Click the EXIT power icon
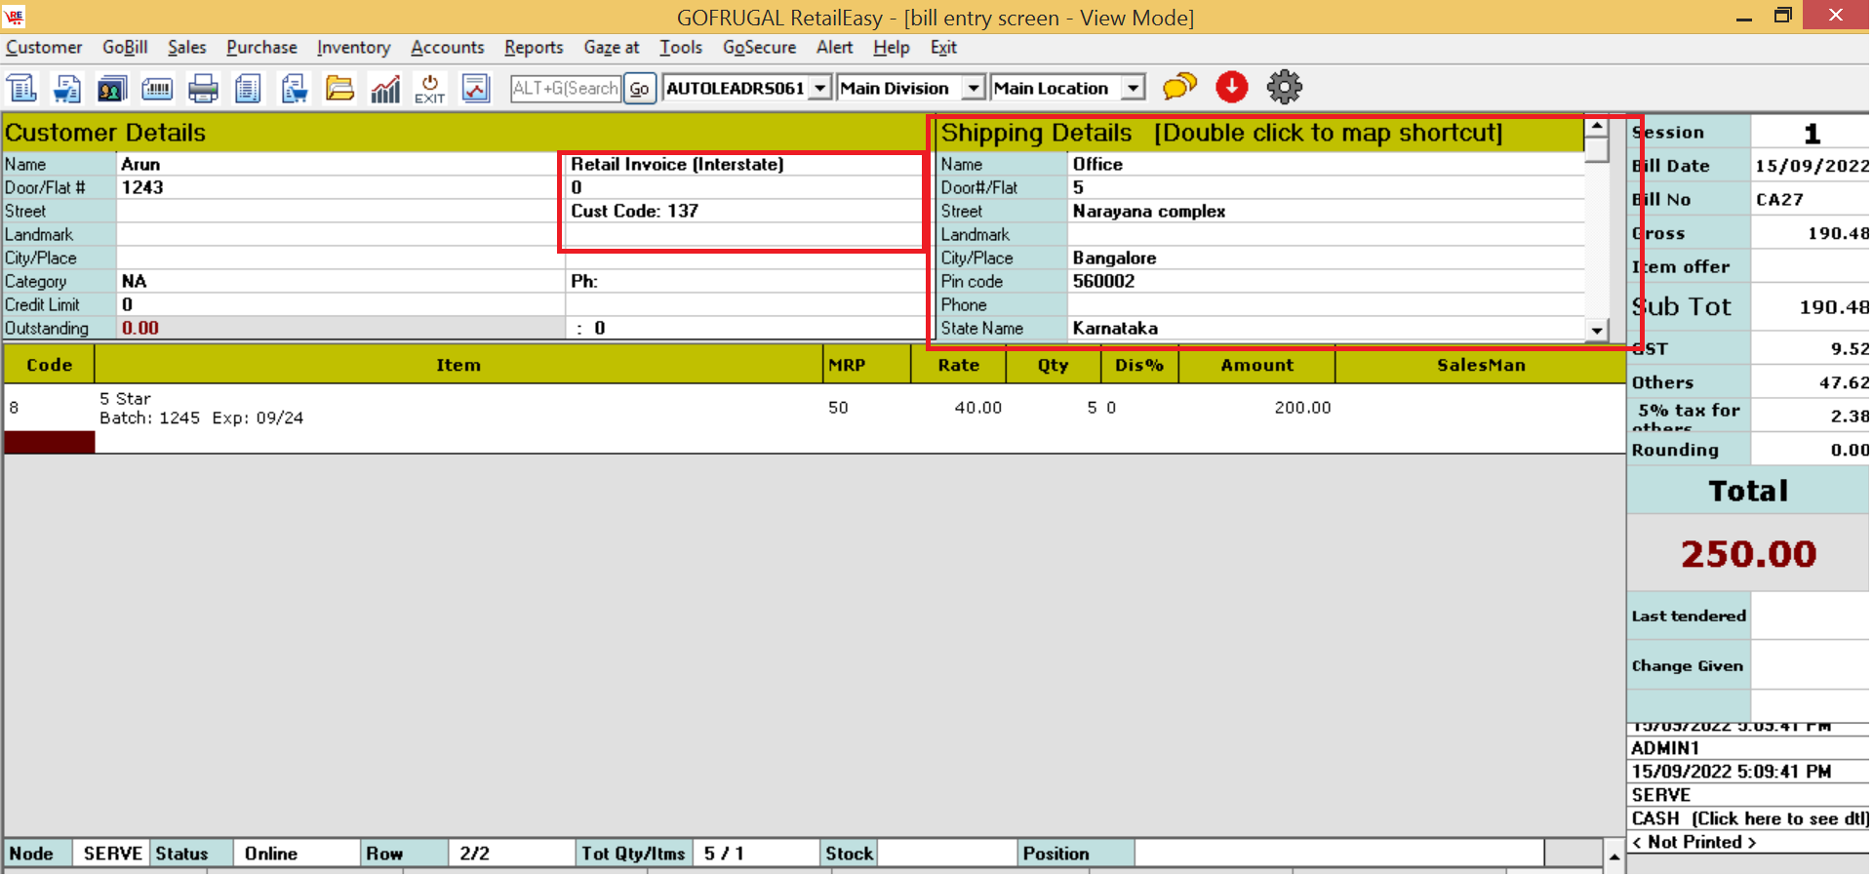The height and width of the screenshot is (876, 1873). (x=429, y=88)
